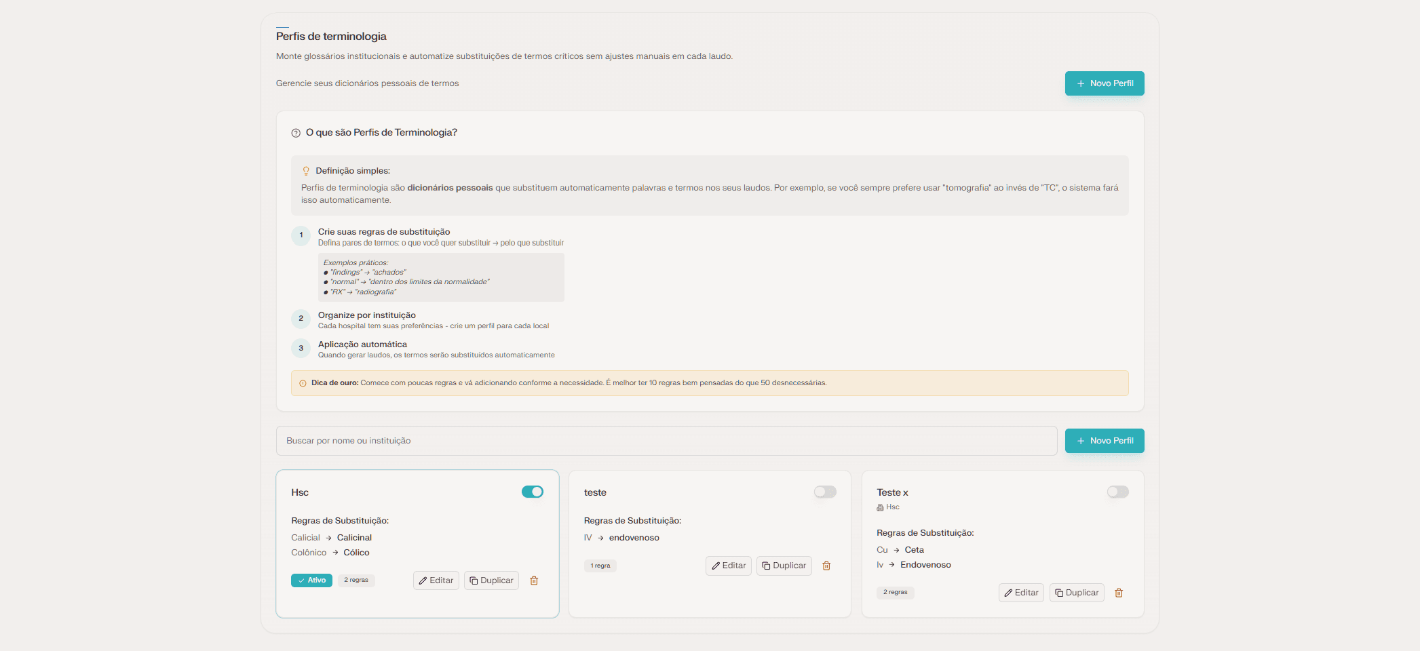Click trash icon on teste profile card
Image resolution: width=1420 pixels, height=651 pixels.
click(826, 566)
